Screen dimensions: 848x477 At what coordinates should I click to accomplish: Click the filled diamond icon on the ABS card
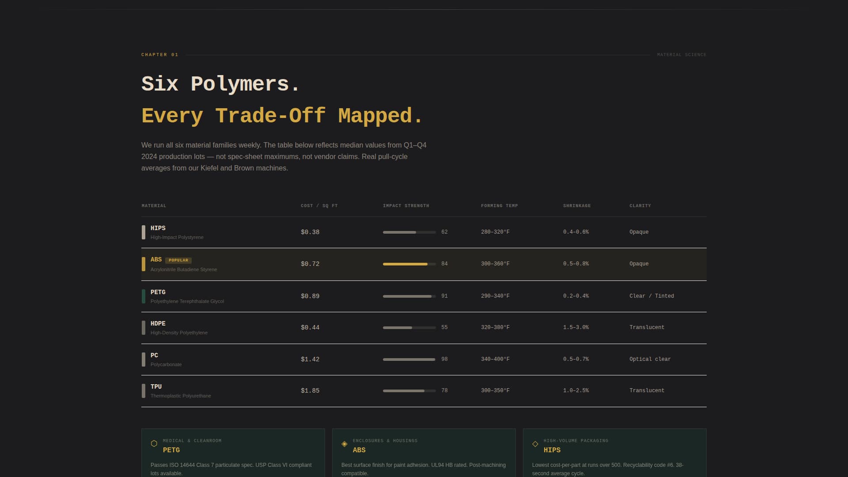344,443
